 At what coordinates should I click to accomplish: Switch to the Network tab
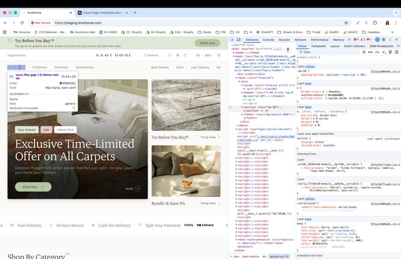(300, 40)
